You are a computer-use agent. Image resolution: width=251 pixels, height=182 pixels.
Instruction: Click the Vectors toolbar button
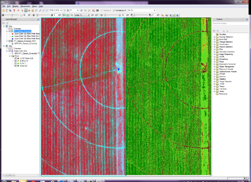click(106, 11)
